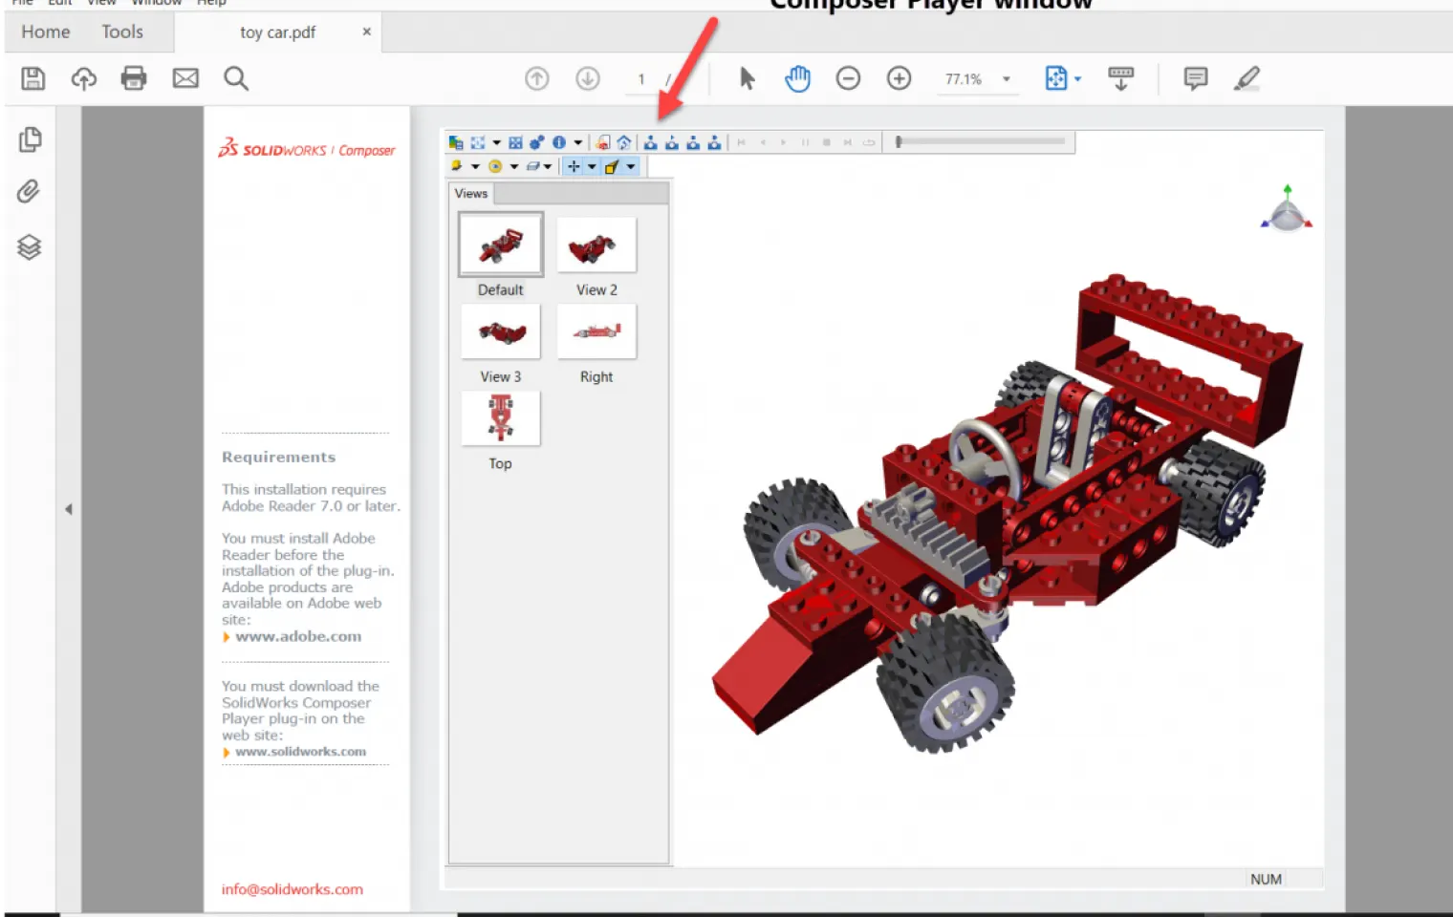This screenshot has width=1453, height=917.
Task: Close the toy car.pdf tab
Action: point(366,32)
